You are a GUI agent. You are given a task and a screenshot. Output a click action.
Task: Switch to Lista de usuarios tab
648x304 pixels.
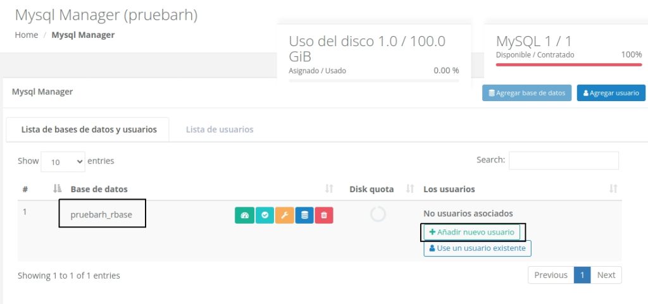point(220,130)
